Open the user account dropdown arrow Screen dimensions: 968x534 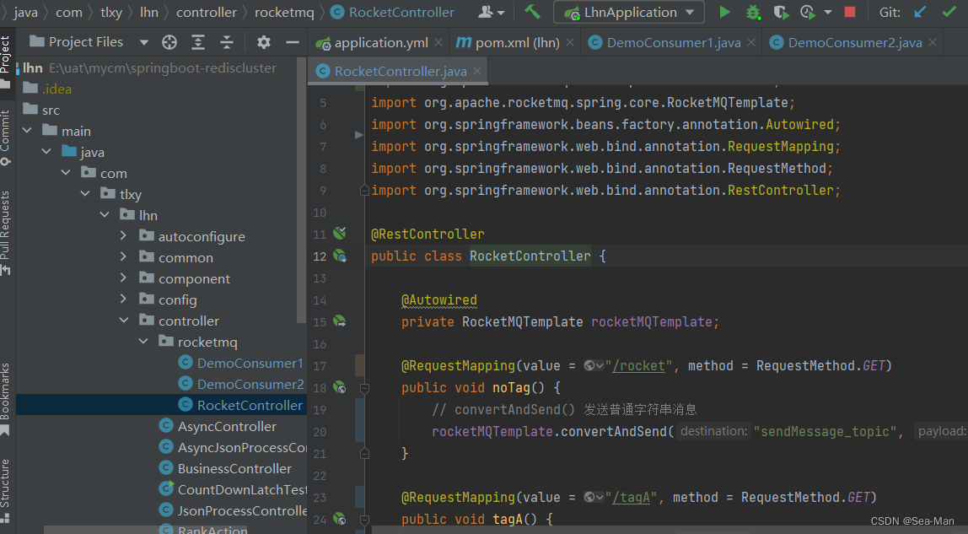pos(501,13)
